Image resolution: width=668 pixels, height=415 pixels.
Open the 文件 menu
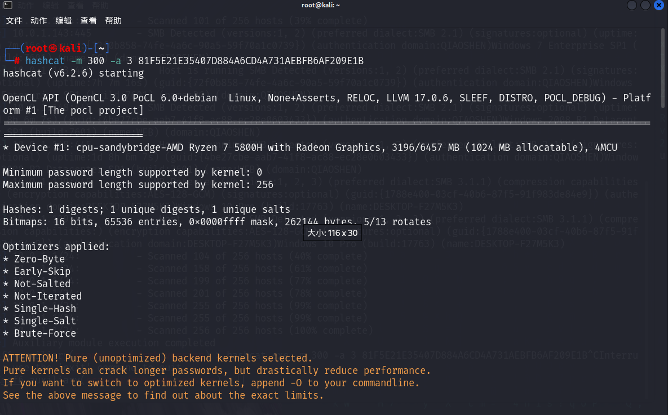coord(14,21)
